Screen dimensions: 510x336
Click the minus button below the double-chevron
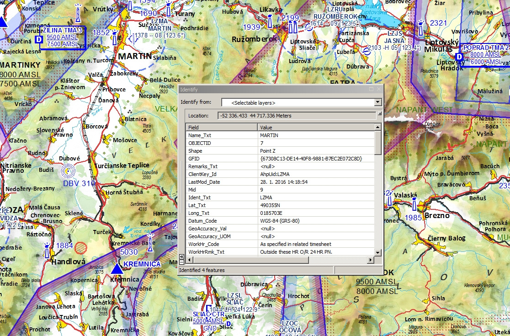(x=181, y=261)
